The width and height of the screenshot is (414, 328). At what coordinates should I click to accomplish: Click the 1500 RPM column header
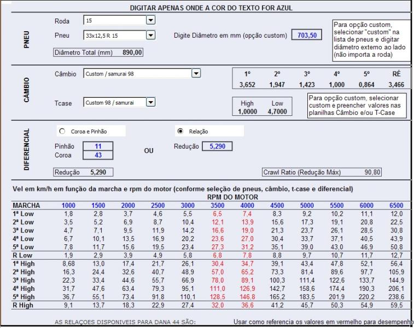tap(98, 206)
